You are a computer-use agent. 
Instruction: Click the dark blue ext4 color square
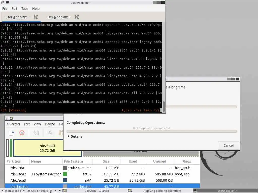(x=65, y=180)
